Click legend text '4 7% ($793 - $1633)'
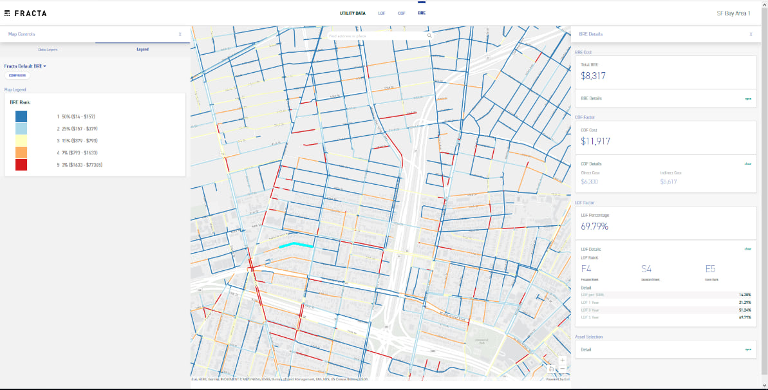This screenshot has width=768, height=390. [78, 153]
